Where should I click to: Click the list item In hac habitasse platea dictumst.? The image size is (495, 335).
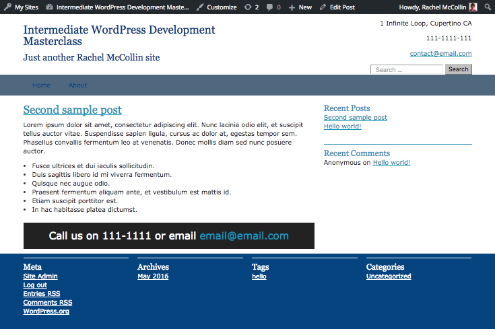coord(85,210)
